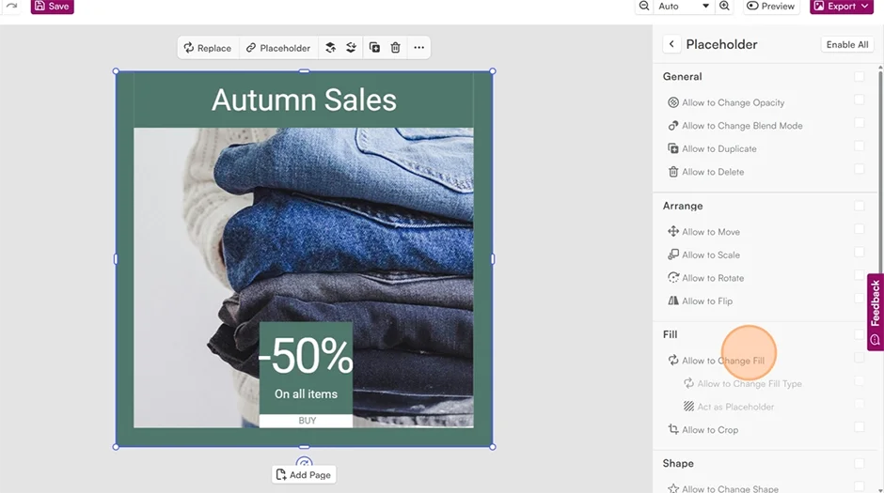Click the flip icon beside Allow to Flip

[x=673, y=300]
